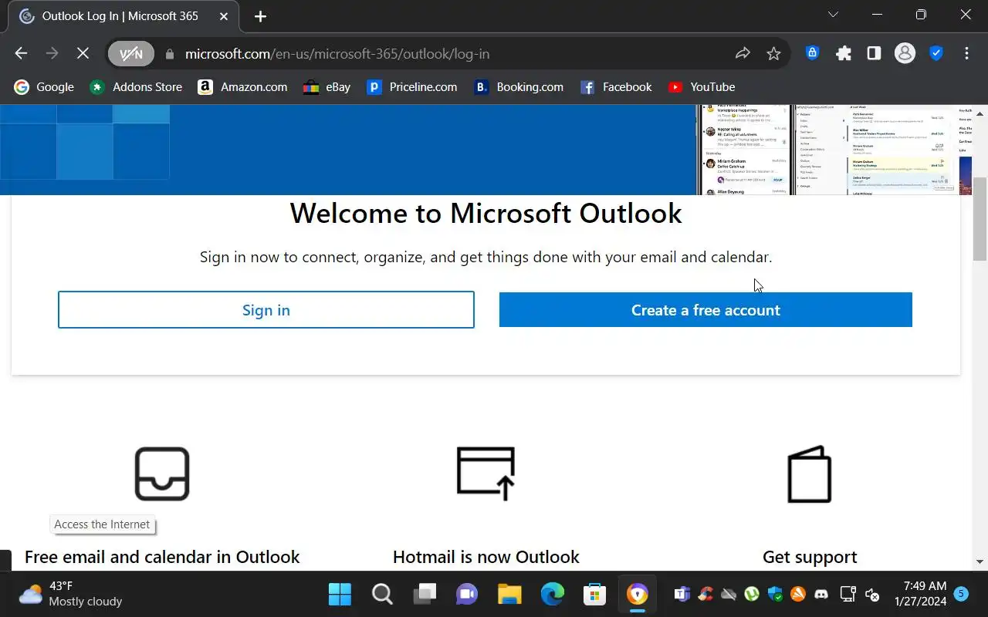The image size is (988, 617).
Task: Open the Chat app on taskbar
Action: click(x=467, y=594)
